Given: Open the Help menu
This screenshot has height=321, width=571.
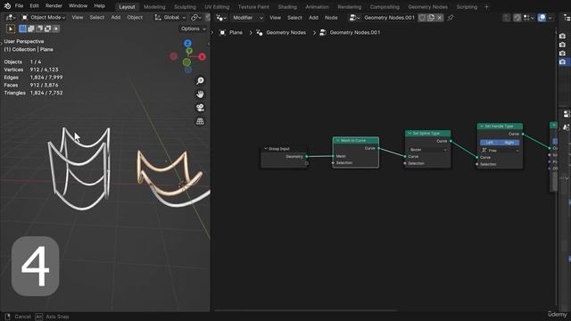Looking at the screenshot, I should point(99,6).
